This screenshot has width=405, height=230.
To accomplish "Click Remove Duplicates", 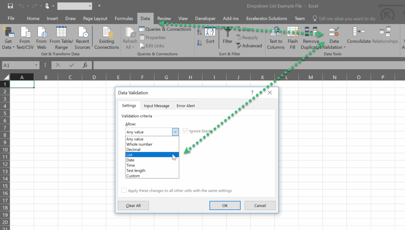I will click(x=311, y=38).
